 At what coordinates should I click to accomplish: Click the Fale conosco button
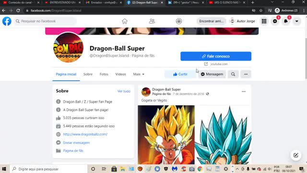click(216, 56)
